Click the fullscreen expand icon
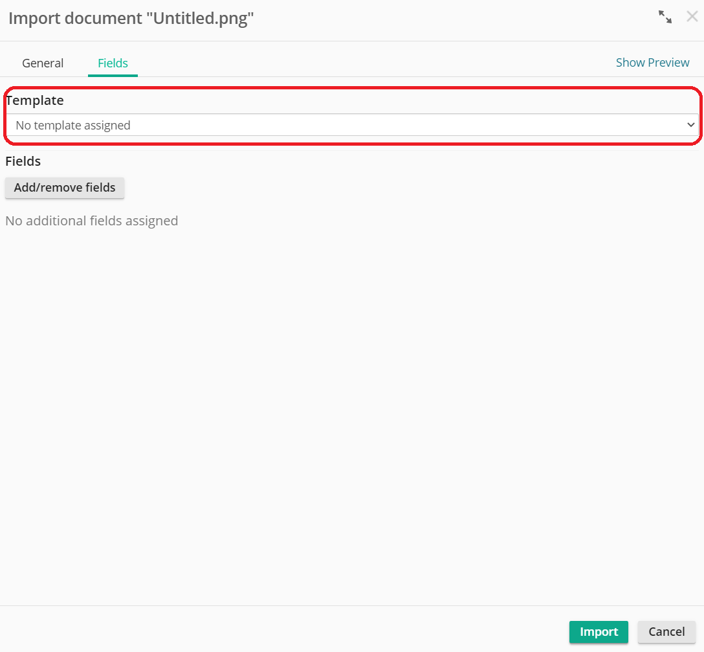 click(665, 17)
